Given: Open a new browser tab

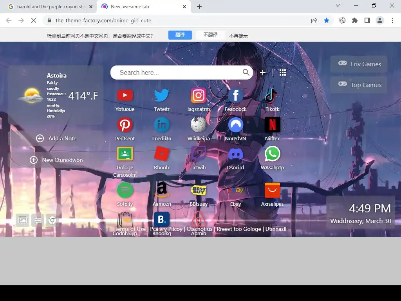Looking at the screenshot, I should pyautogui.click(x=199, y=7).
